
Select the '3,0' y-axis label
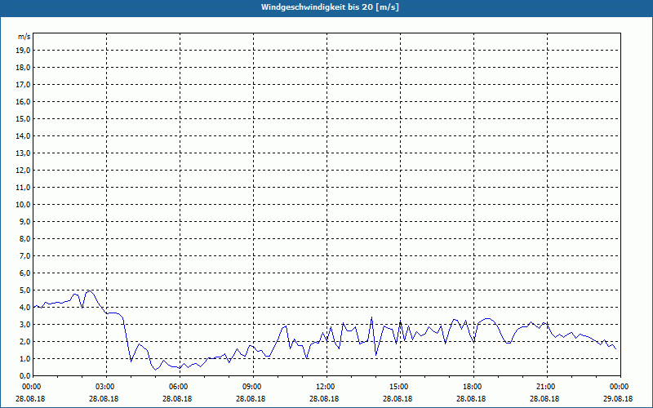[x=25, y=324]
